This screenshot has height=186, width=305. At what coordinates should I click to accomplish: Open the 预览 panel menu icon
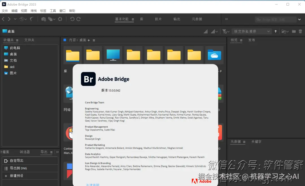tap(241, 40)
